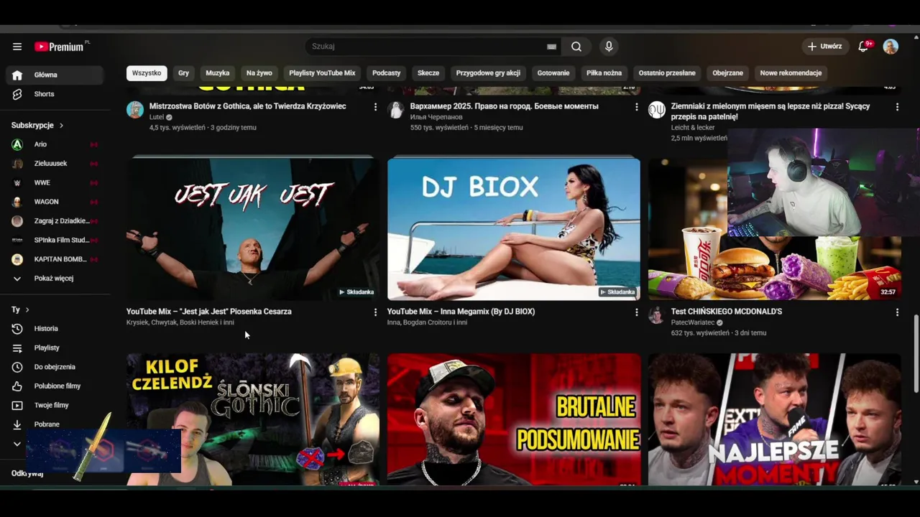Image resolution: width=920 pixels, height=517 pixels.
Task: Select the Obejrzane filter chip
Action: pos(728,73)
